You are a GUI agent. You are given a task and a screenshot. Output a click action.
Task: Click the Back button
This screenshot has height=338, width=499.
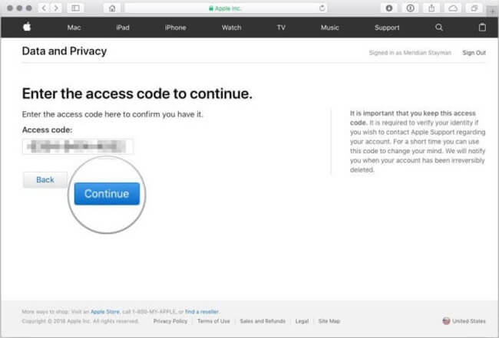pyautogui.click(x=45, y=180)
